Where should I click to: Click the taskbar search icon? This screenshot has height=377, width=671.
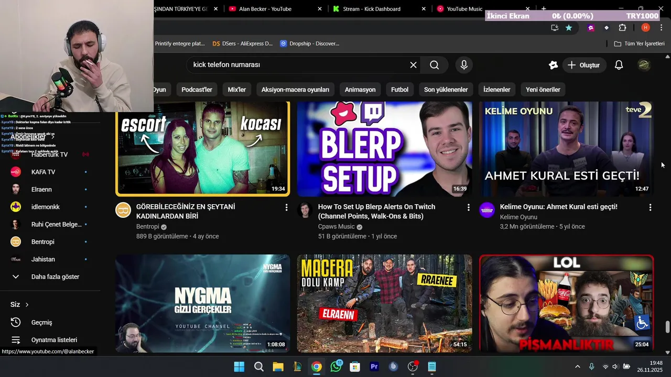coord(258,367)
